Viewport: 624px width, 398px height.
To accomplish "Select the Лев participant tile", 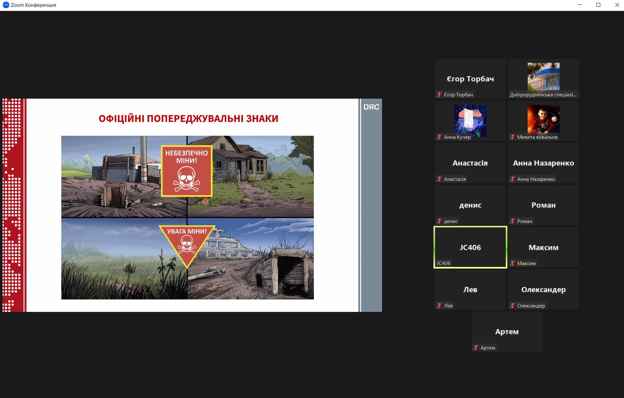I will [470, 289].
